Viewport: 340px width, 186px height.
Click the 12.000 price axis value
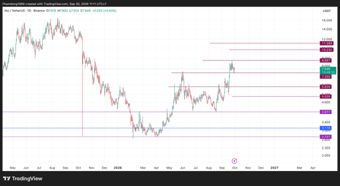327,39
